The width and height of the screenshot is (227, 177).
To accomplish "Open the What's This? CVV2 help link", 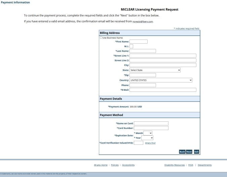I will tap(150, 143).
